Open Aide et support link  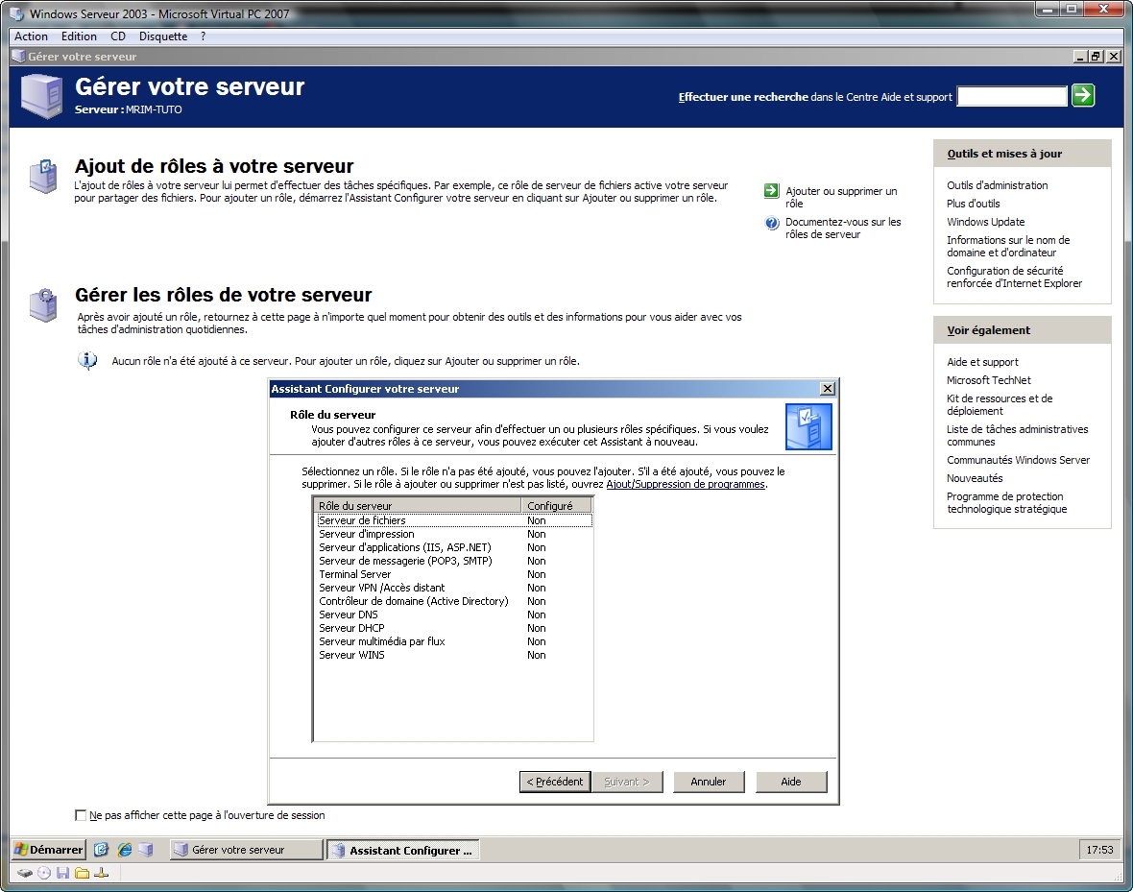coord(982,361)
